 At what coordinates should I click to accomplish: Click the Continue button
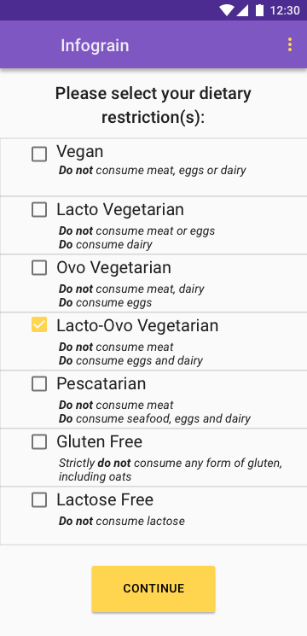pyautogui.click(x=153, y=588)
